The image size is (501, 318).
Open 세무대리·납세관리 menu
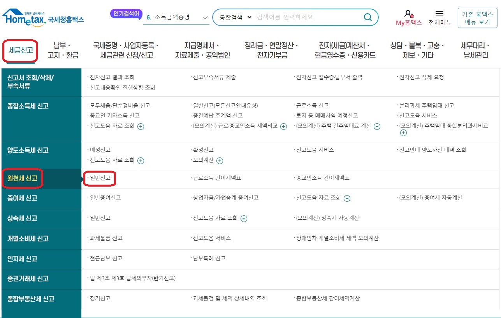(x=476, y=50)
